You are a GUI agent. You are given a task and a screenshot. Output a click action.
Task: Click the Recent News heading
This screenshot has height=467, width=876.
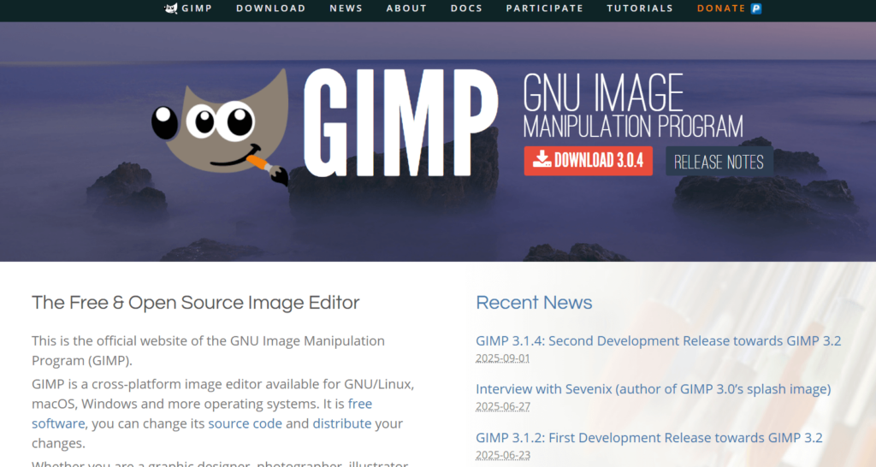pyautogui.click(x=534, y=303)
